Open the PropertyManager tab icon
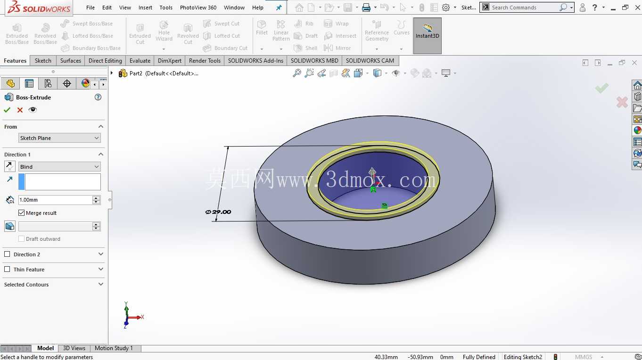 point(29,83)
